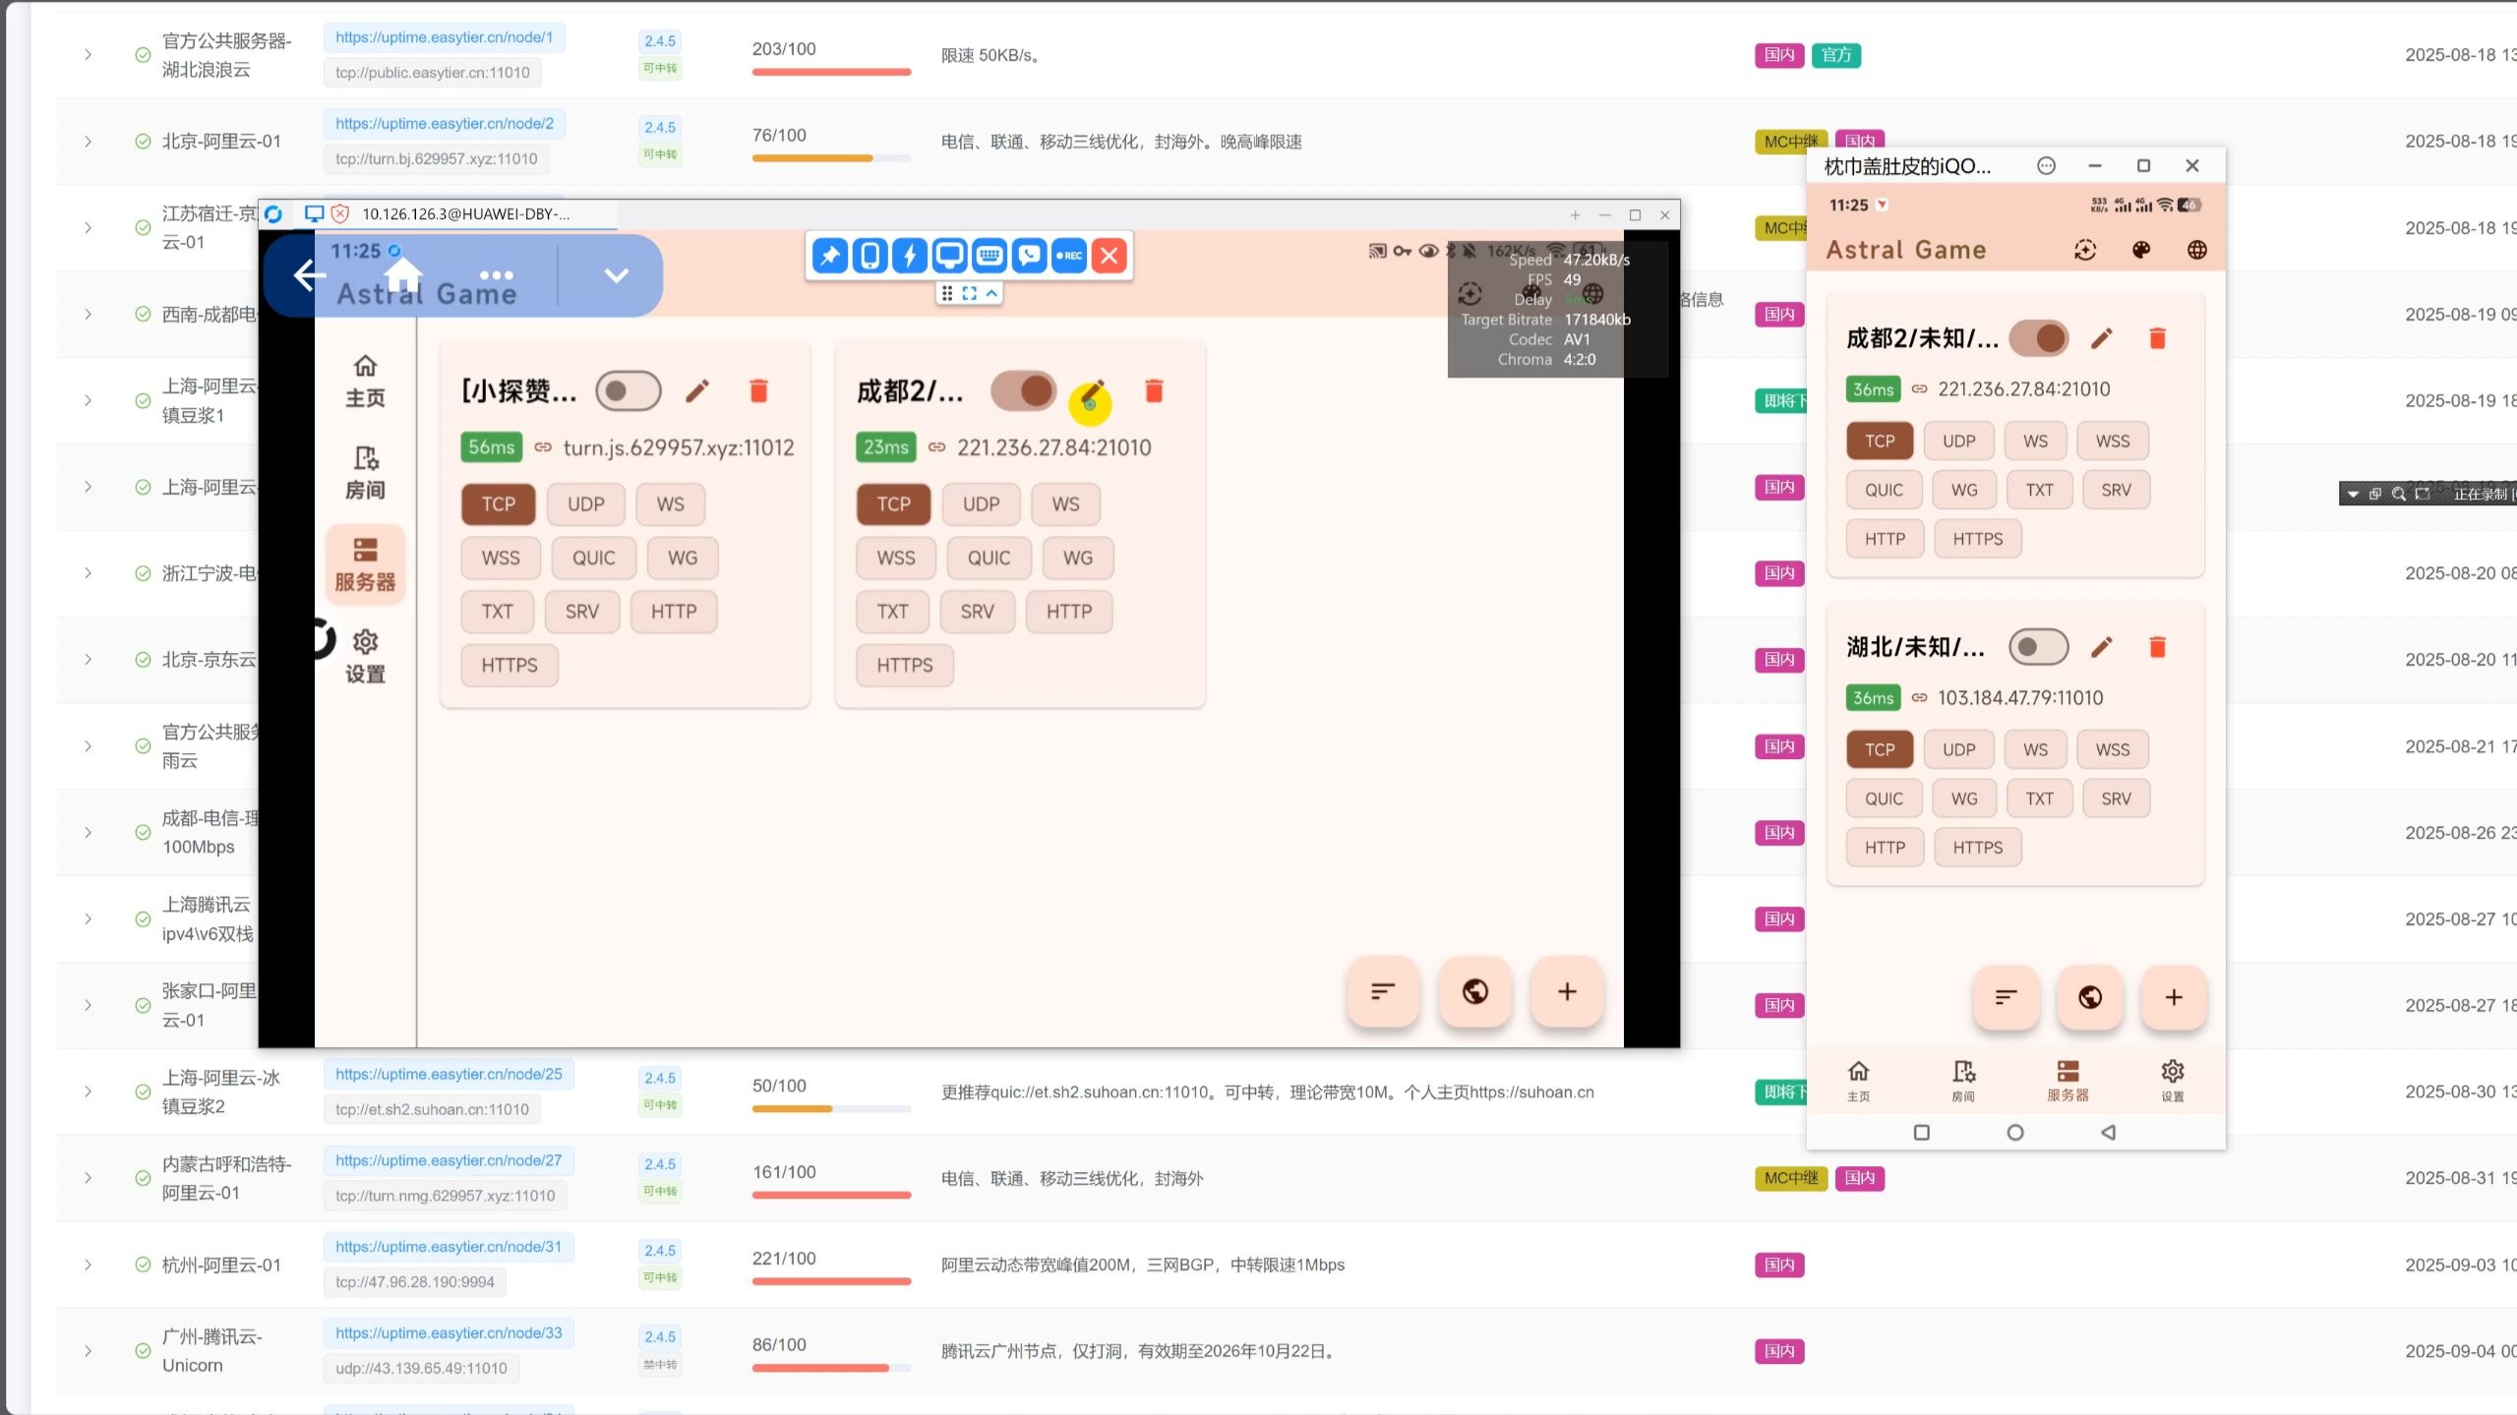Open 设置 in tablet sidebar

(365, 656)
